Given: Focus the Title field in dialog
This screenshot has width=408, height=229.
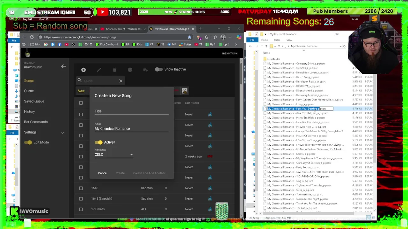Looking at the screenshot, I should pyautogui.click(x=132, y=111).
